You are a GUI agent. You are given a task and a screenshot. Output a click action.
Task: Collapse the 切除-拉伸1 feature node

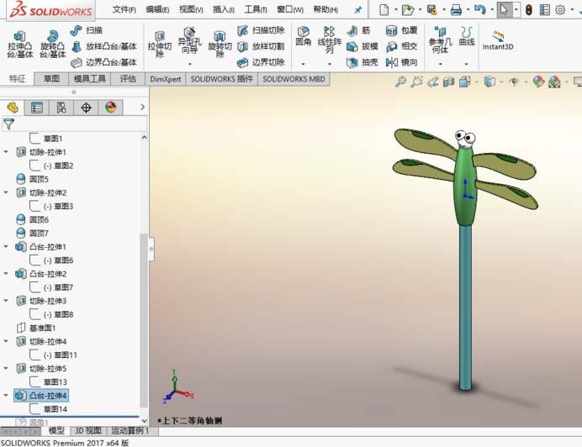6,152
